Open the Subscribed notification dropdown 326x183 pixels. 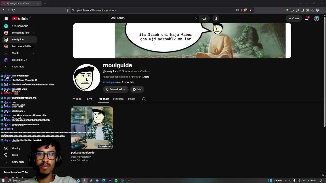point(116,89)
